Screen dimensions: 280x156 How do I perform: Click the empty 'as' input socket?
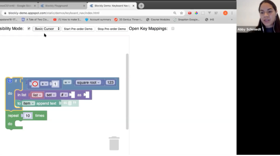coord(87,95)
